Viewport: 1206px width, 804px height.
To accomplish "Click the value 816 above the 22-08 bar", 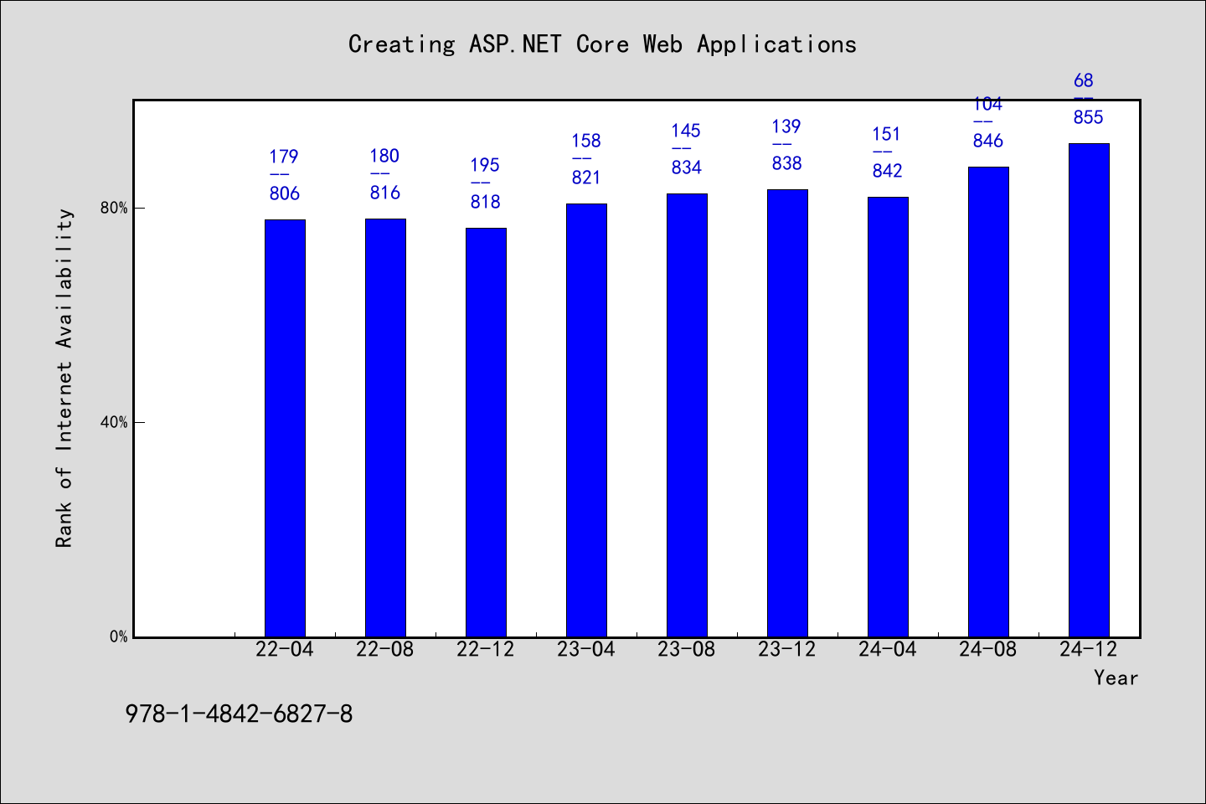I will pyautogui.click(x=385, y=193).
